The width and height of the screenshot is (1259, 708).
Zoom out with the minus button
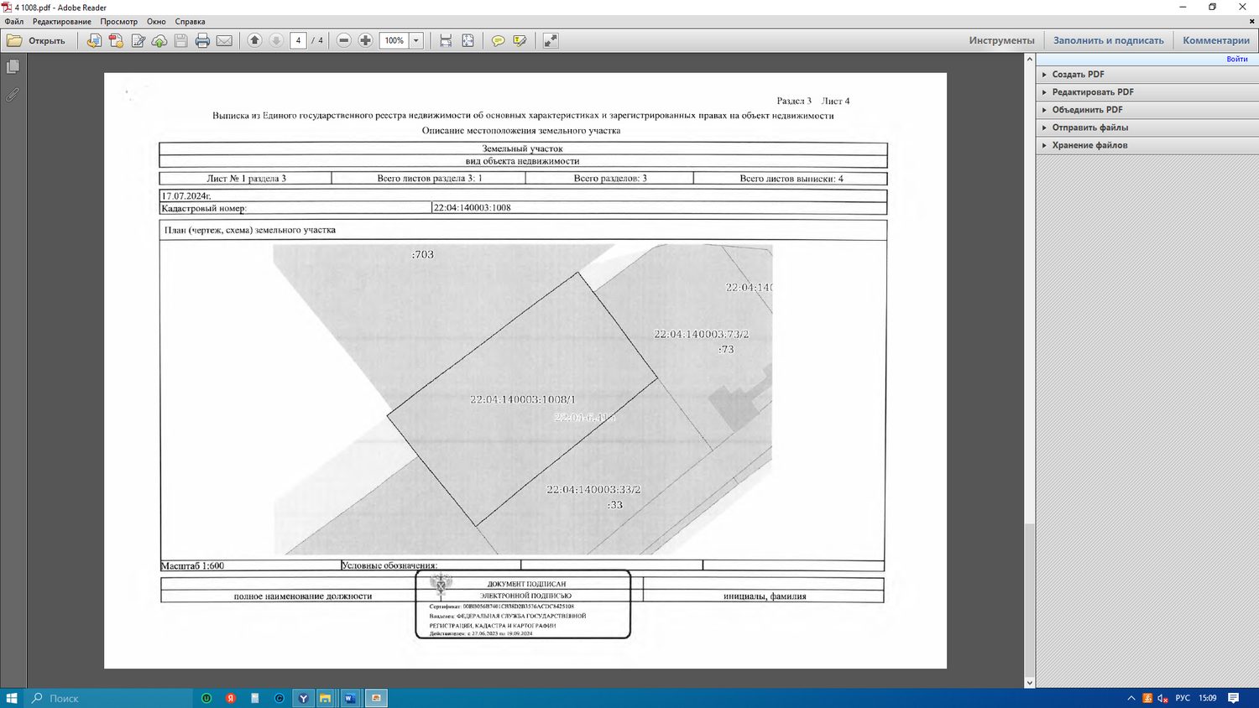[x=344, y=40]
